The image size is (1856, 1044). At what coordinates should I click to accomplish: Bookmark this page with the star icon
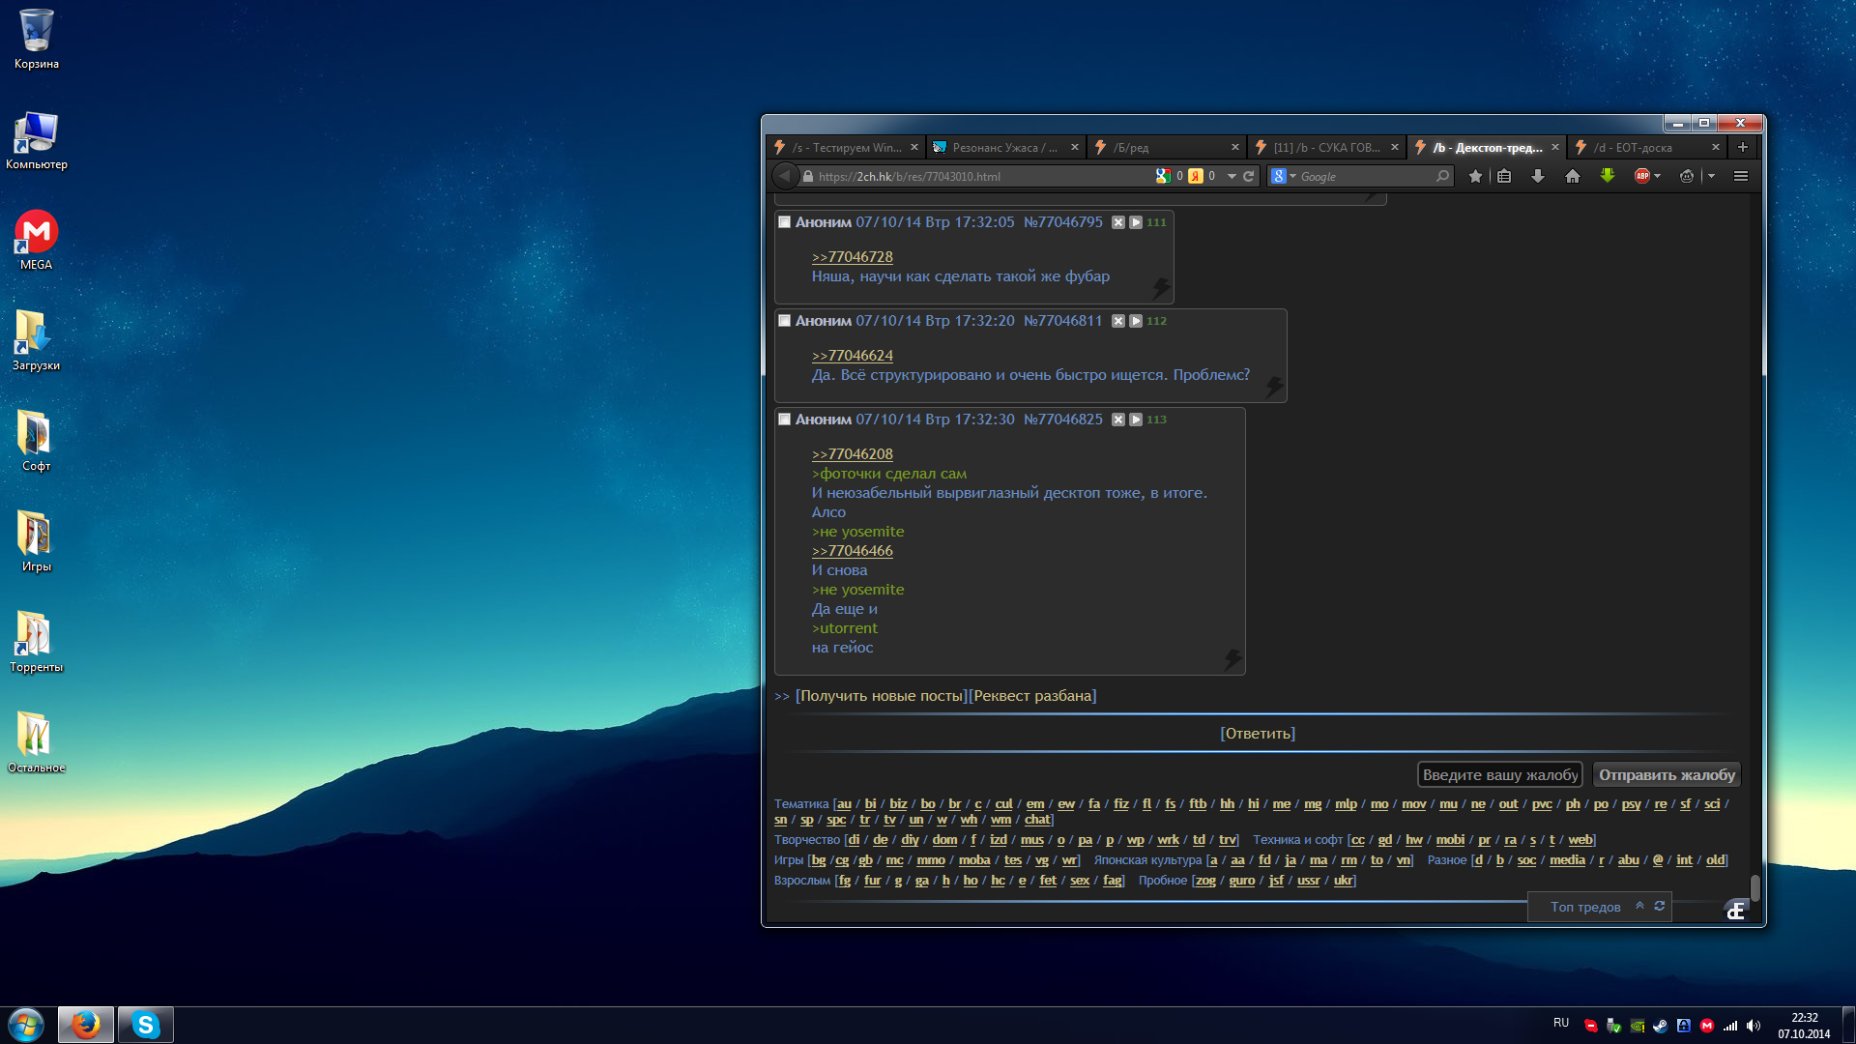(1475, 176)
